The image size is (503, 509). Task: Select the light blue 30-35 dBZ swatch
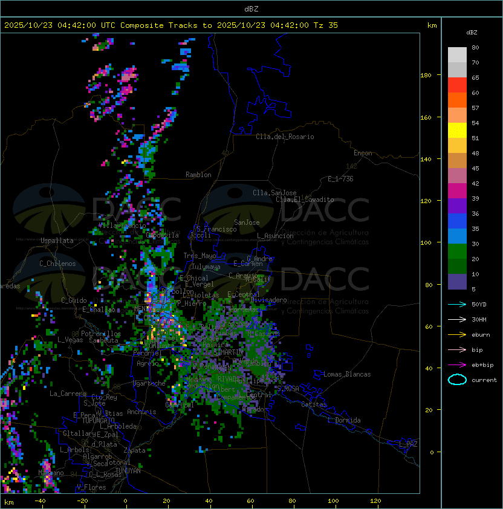[x=457, y=236]
